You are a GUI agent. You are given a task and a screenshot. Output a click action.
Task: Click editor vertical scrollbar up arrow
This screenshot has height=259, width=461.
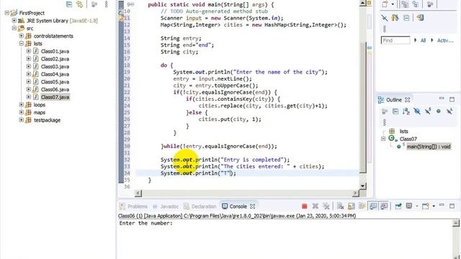(363, 3)
